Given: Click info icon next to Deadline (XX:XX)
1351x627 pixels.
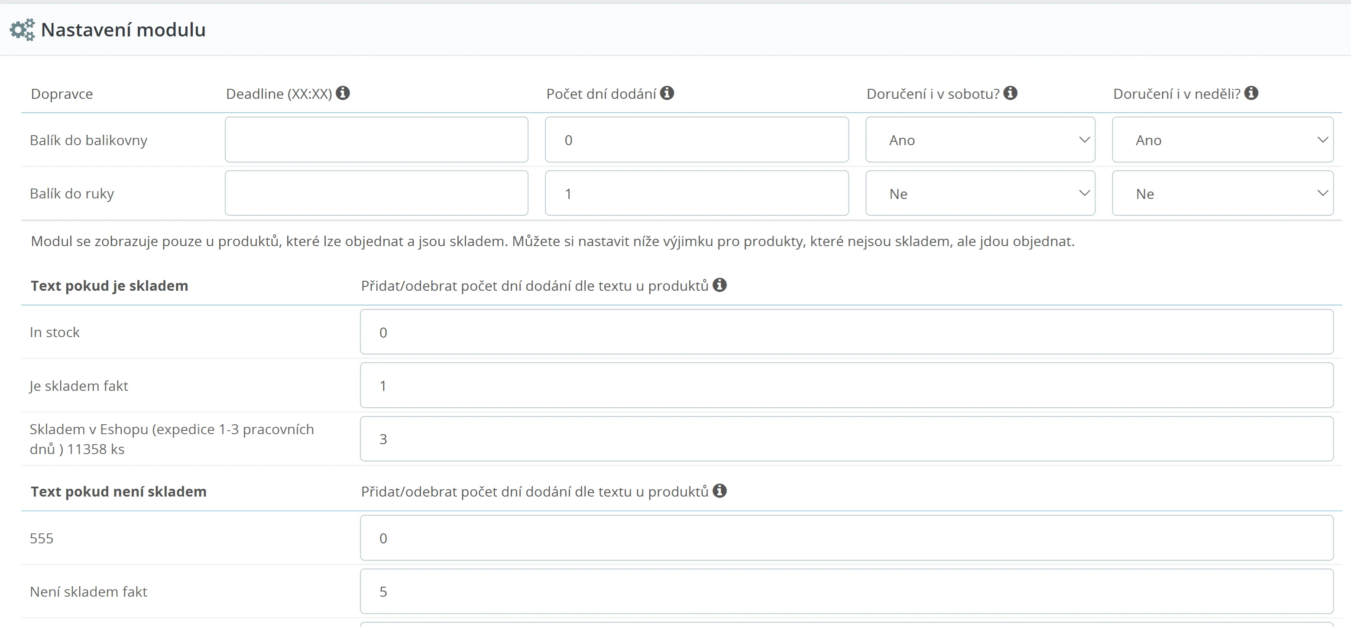Looking at the screenshot, I should click(x=343, y=93).
